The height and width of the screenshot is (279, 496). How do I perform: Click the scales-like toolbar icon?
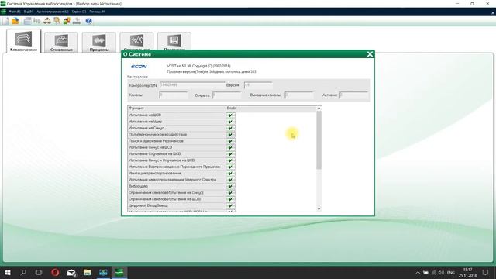tap(47, 21)
